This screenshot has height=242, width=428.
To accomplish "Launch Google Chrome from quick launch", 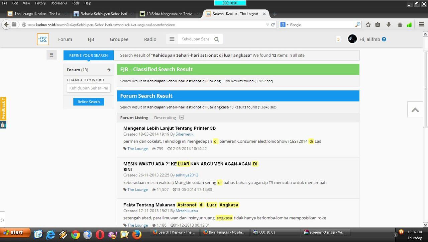I will [75, 235].
